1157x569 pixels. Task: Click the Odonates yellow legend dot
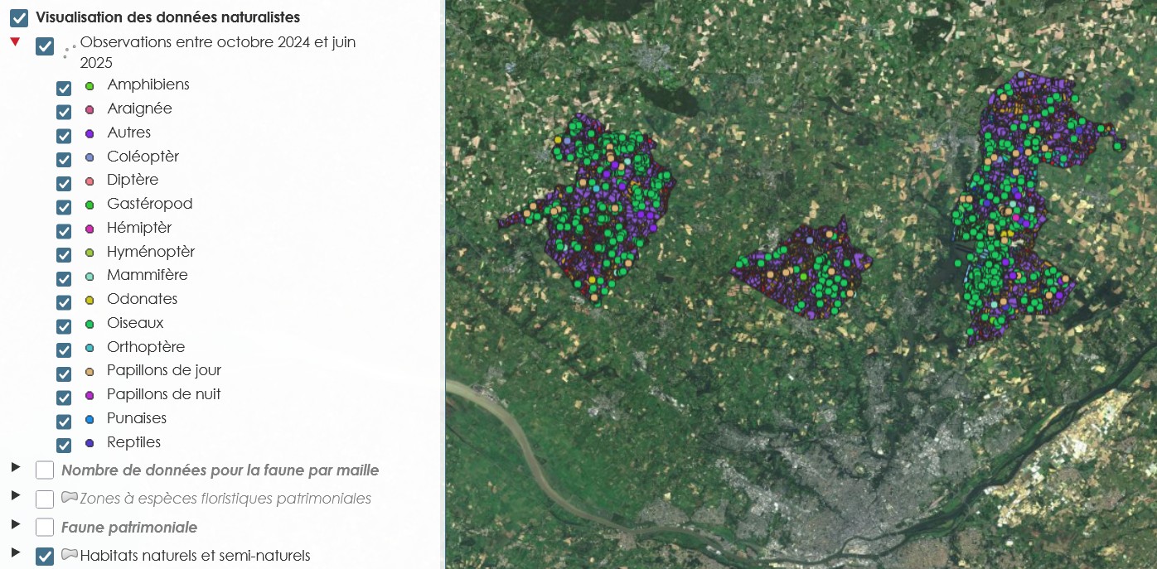(x=90, y=300)
